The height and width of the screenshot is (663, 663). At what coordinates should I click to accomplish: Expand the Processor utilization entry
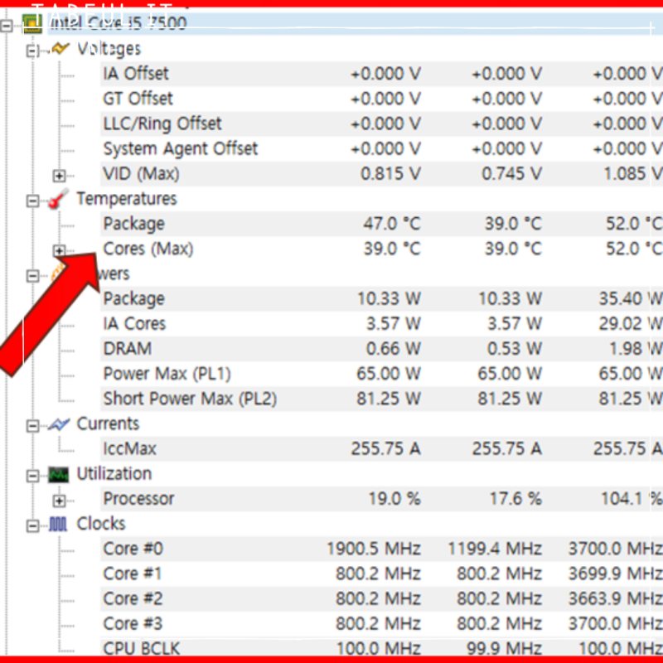click(59, 501)
